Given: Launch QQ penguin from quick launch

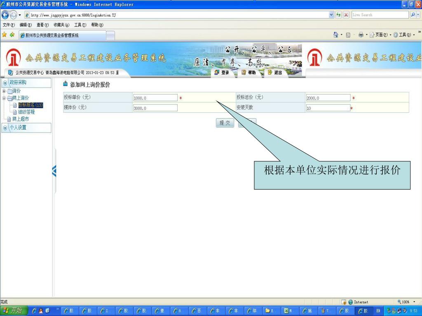Looking at the screenshot, I should 41,311.
